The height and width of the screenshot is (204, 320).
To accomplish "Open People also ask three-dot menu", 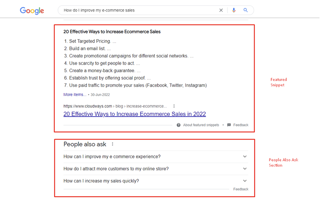I will (112, 144).
